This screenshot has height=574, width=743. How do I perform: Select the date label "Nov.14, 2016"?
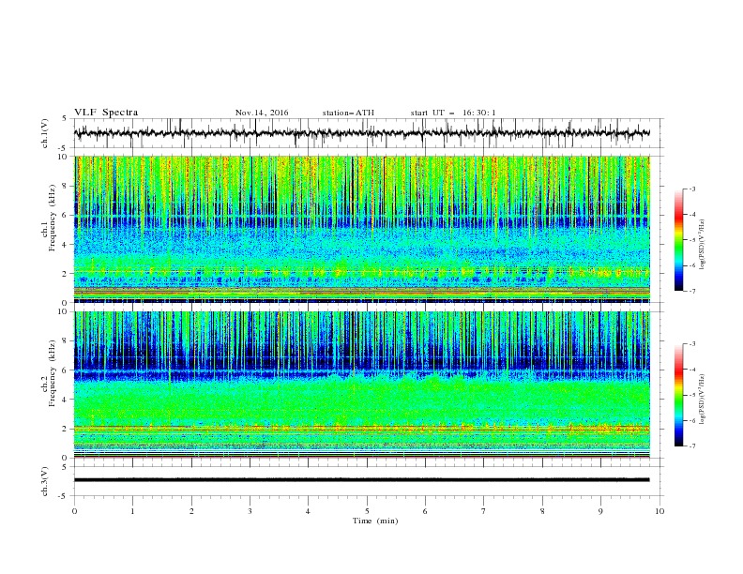pyautogui.click(x=262, y=113)
